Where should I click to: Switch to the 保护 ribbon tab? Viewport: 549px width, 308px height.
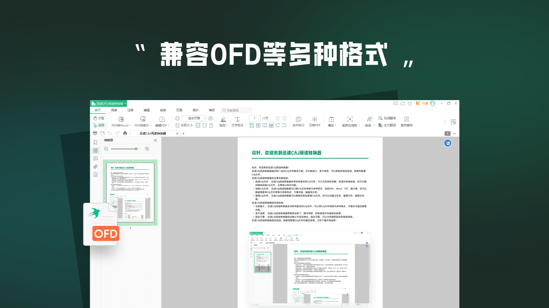[x=196, y=110]
